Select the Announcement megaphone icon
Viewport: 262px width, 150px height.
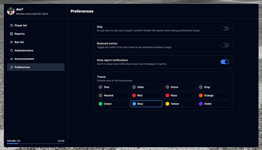[x=11, y=59]
